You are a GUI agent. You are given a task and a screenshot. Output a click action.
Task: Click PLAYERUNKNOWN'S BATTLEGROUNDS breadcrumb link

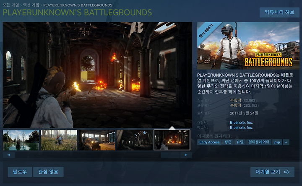point(78,5)
